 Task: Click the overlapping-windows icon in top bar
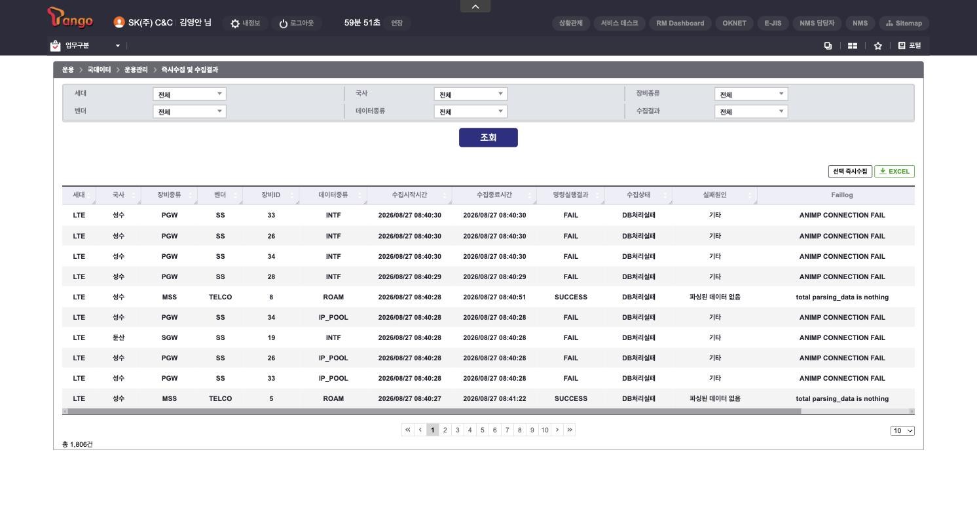pyautogui.click(x=828, y=46)
